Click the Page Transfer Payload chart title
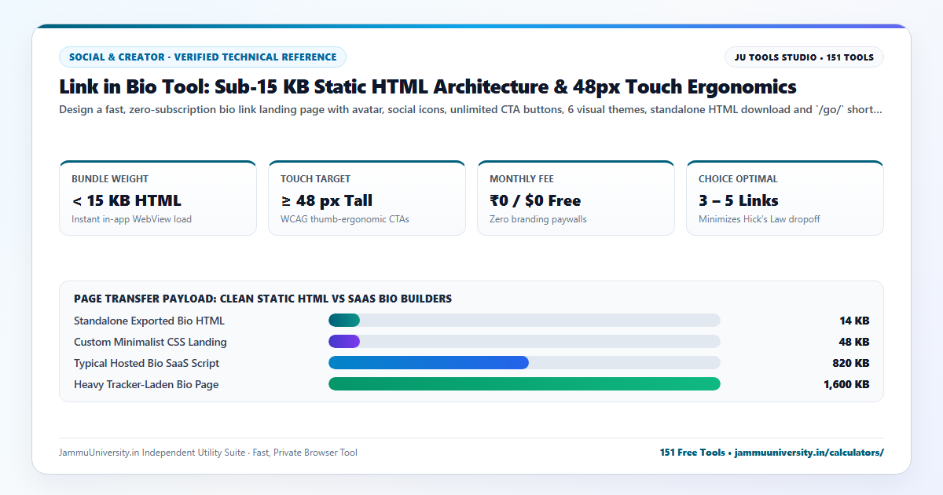 pos(262,299)
